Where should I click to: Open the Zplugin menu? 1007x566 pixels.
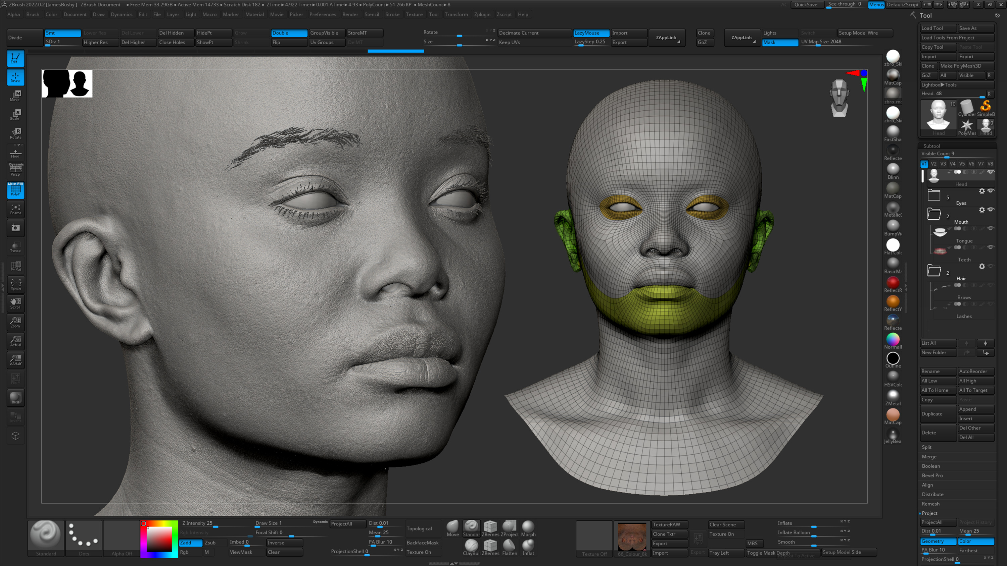[x=482, y=14]
